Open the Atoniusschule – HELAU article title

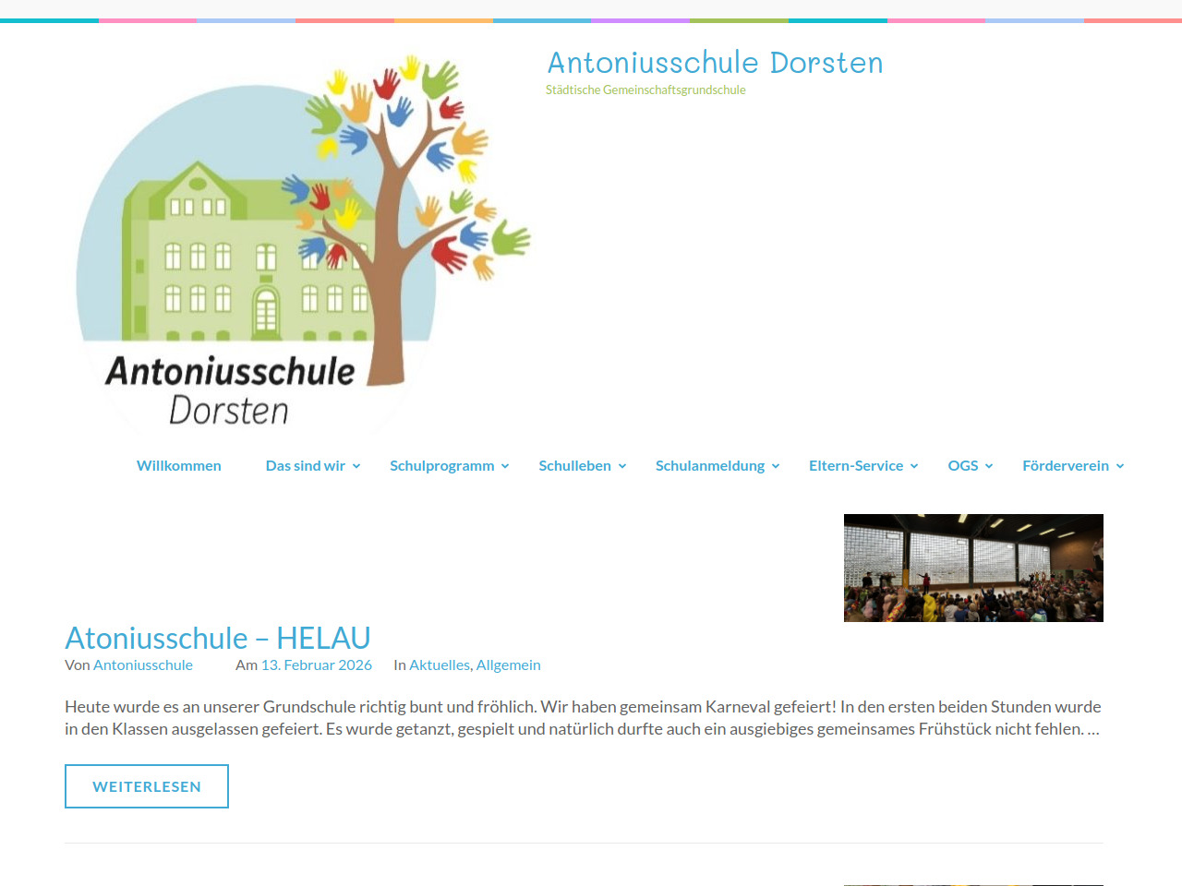(x=217, y=638)
